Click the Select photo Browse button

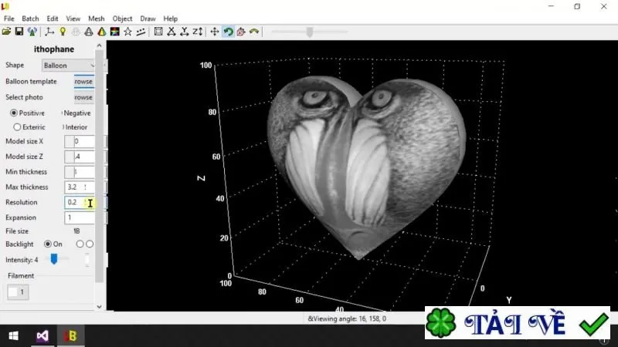(x=84, y=97)
